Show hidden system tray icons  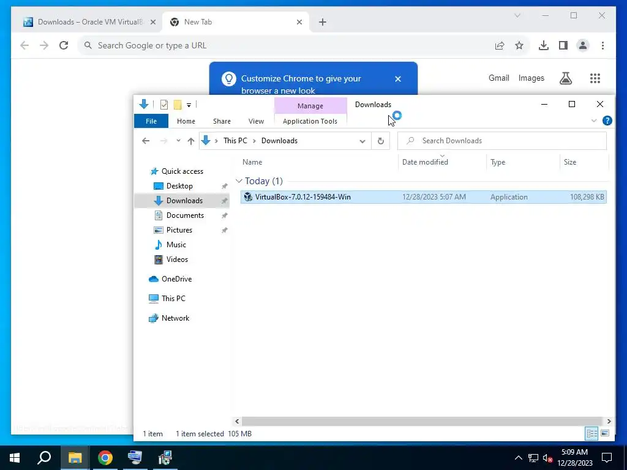(x=518, y=458)
